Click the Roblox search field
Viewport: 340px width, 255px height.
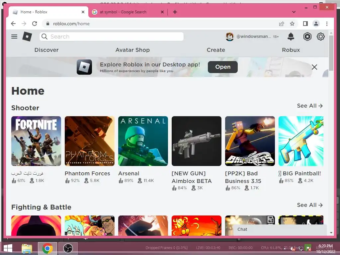pos(112,37)
